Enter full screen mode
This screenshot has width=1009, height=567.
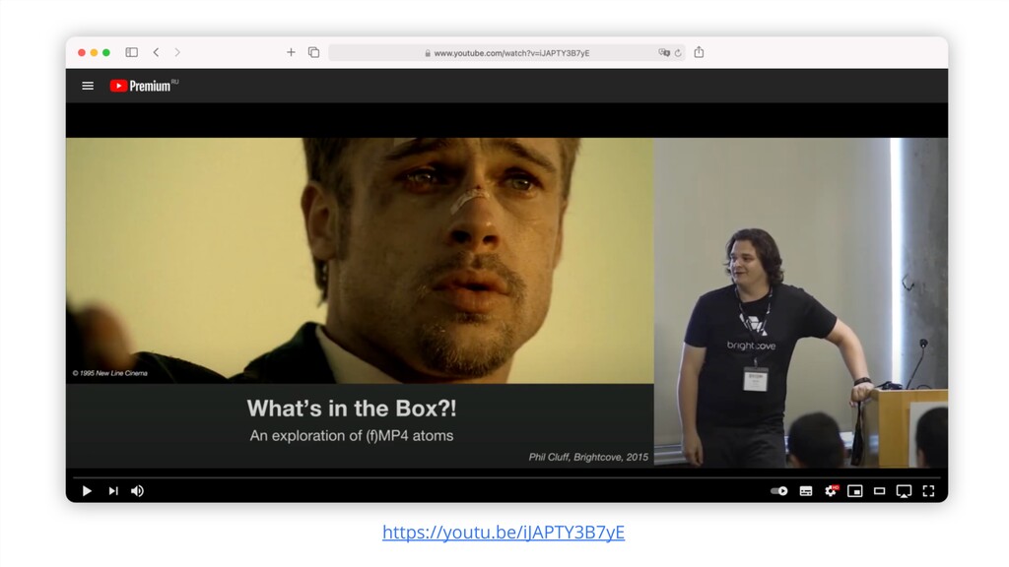[928, 491]
